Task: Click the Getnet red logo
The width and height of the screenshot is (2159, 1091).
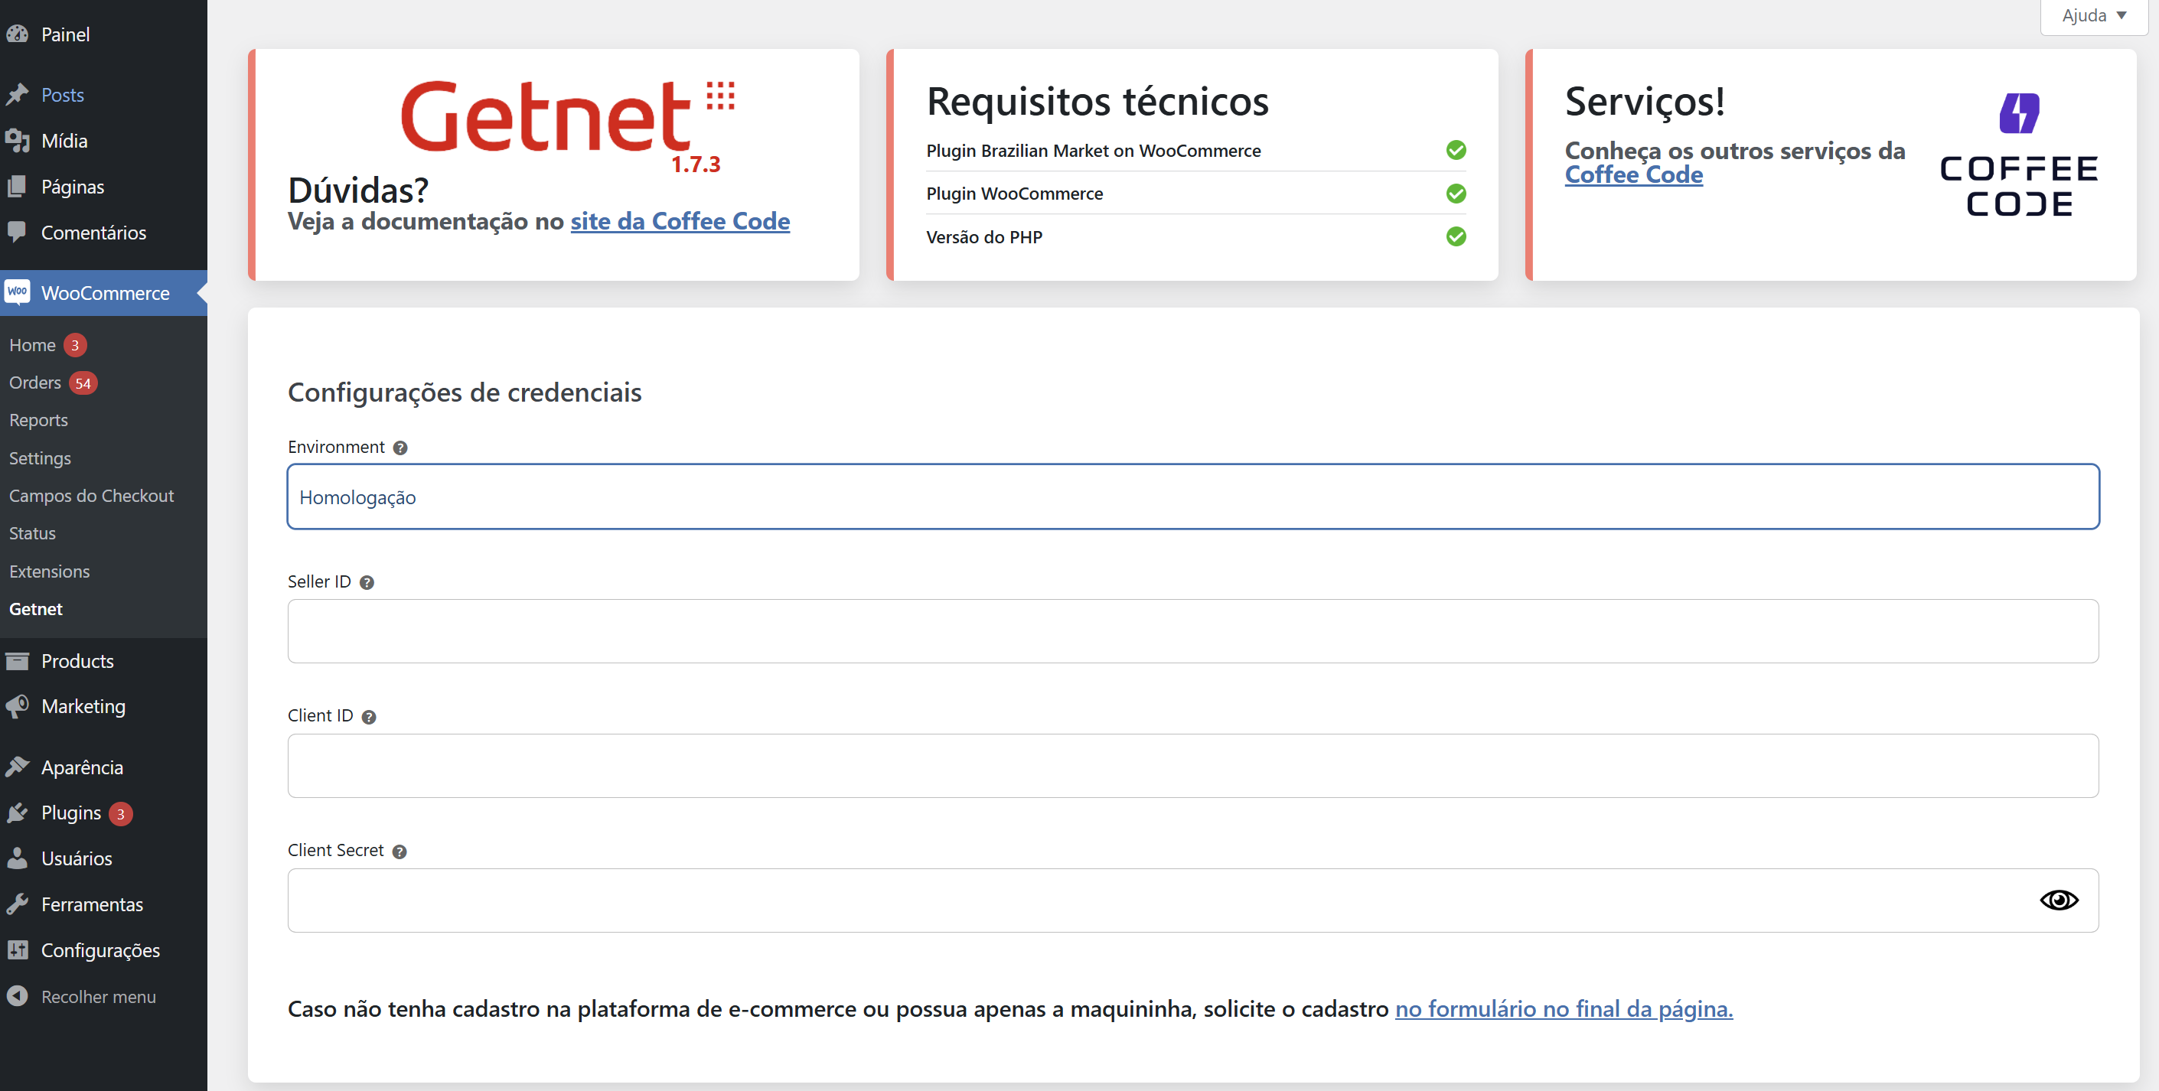Action: point(568,117)
